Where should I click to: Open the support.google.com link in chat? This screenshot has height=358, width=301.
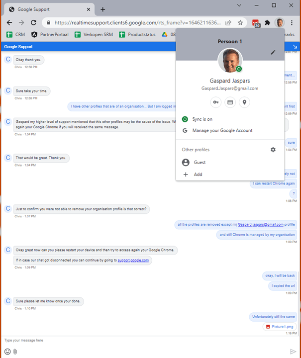[133, 260]
